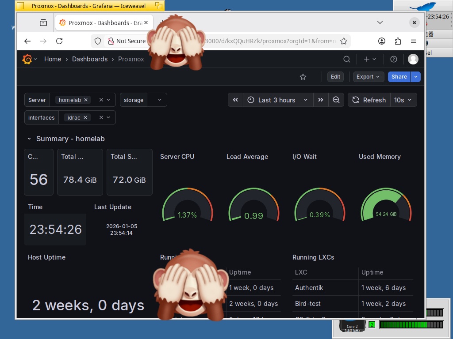453x339 pixels.
Task: Open the extensions puzzle icon
Action: pos(398,41)
